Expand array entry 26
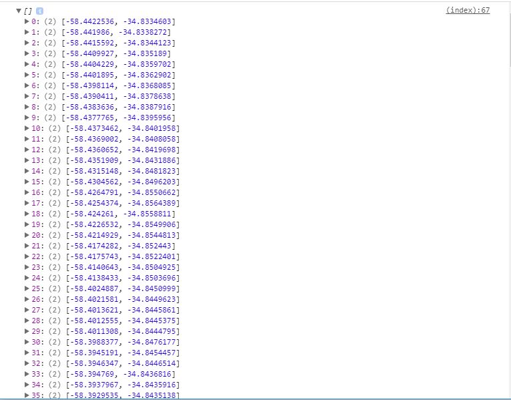This screenshot has width=511, height=400. (27, 299)
